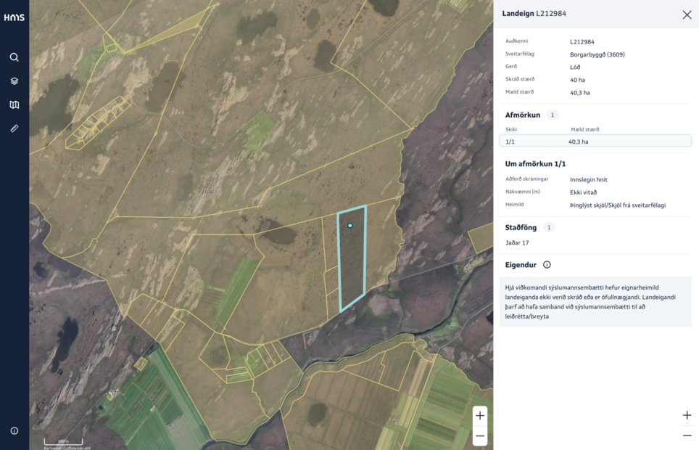Click the map imagery attribution text
Image resolution: width=699 pixels, height=450 pixels.
[x=67, y=448]
